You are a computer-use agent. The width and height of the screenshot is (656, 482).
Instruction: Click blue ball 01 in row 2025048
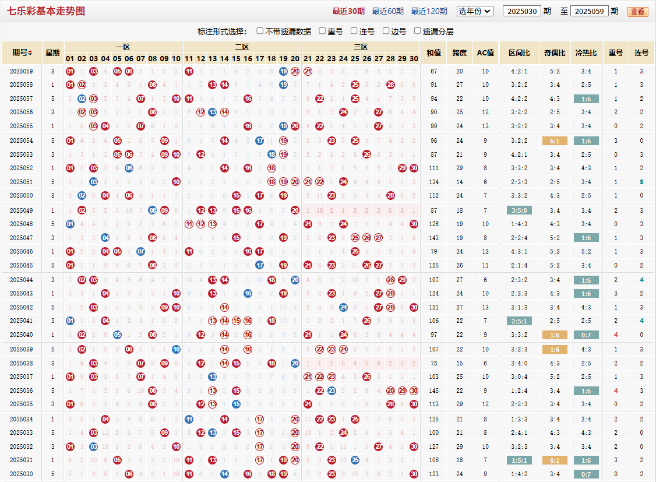coord(70,224)
